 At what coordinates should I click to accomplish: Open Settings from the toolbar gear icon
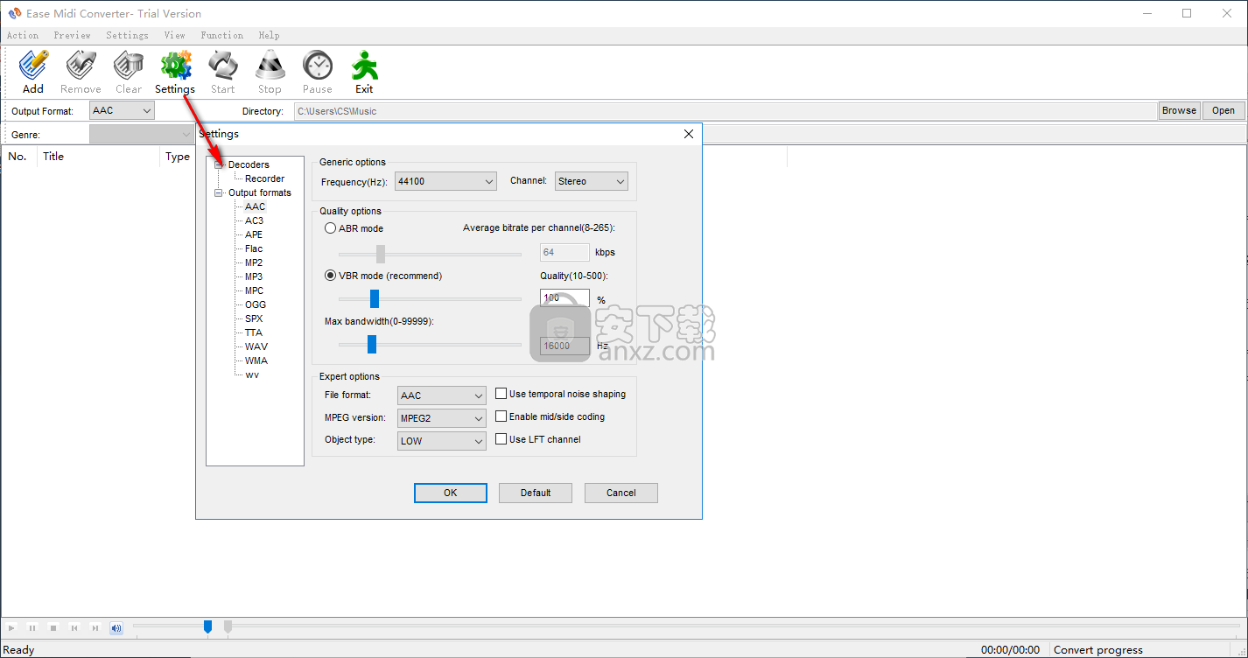(x=175, y=66)
